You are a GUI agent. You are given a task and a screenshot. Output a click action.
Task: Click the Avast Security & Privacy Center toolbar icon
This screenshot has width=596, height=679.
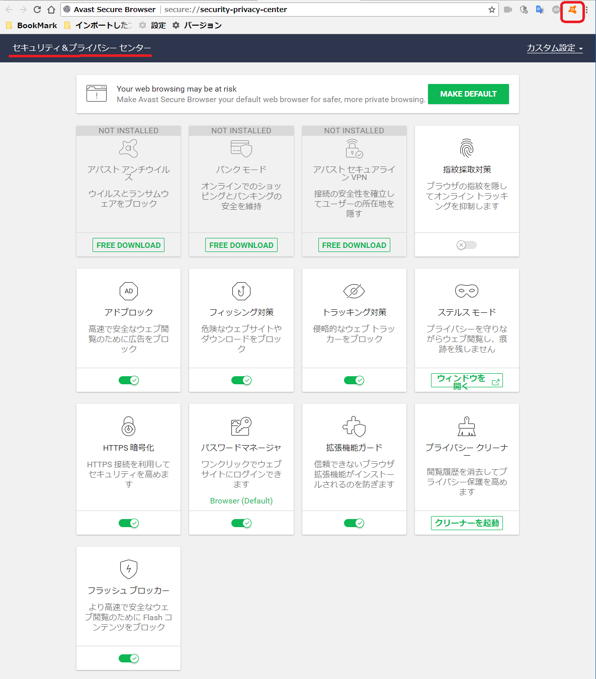(572, 10)
